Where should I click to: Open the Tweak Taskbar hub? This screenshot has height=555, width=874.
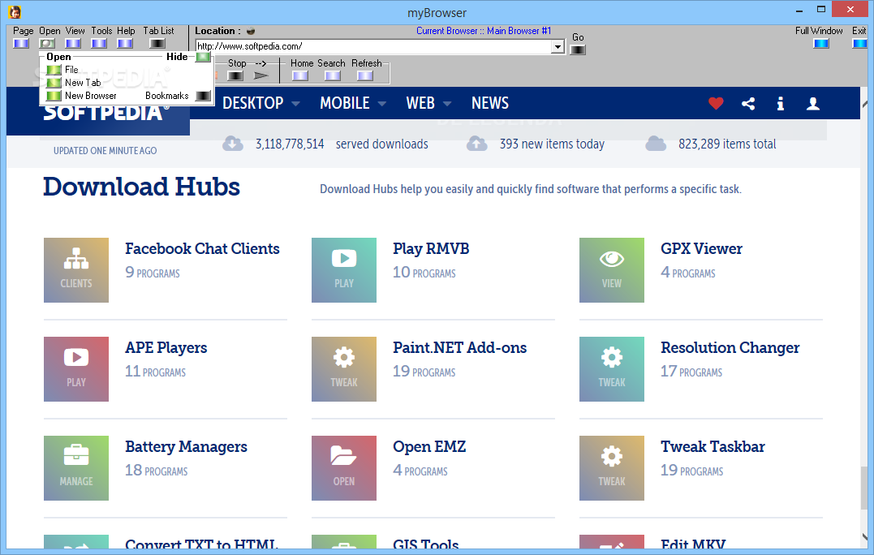[x=713, y=447]
